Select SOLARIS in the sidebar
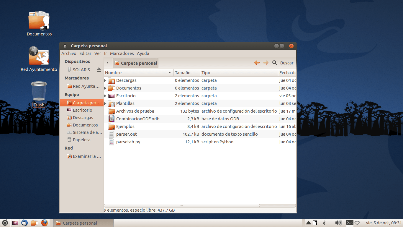403x227 pixels. (x=81, y=70)
